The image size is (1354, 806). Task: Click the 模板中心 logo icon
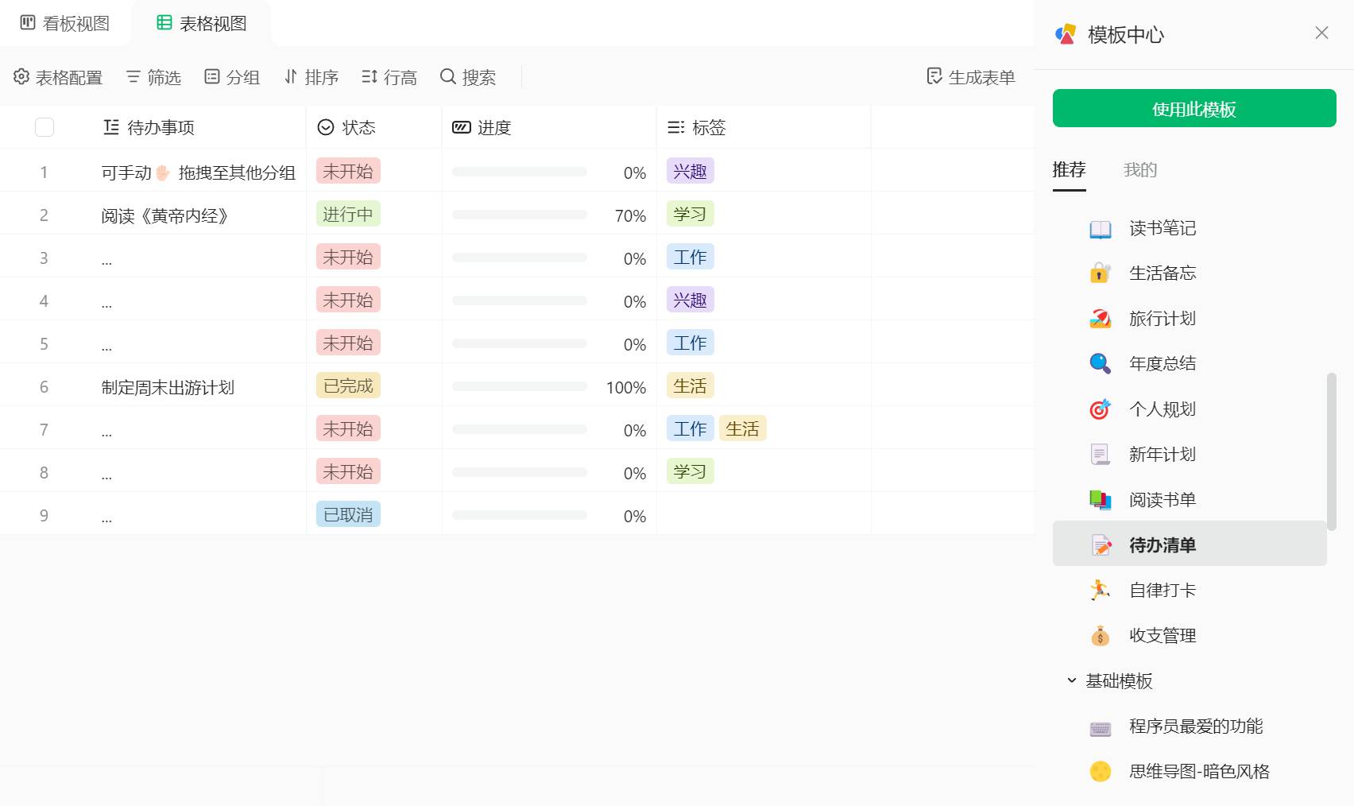click(x=1066, y=34)
